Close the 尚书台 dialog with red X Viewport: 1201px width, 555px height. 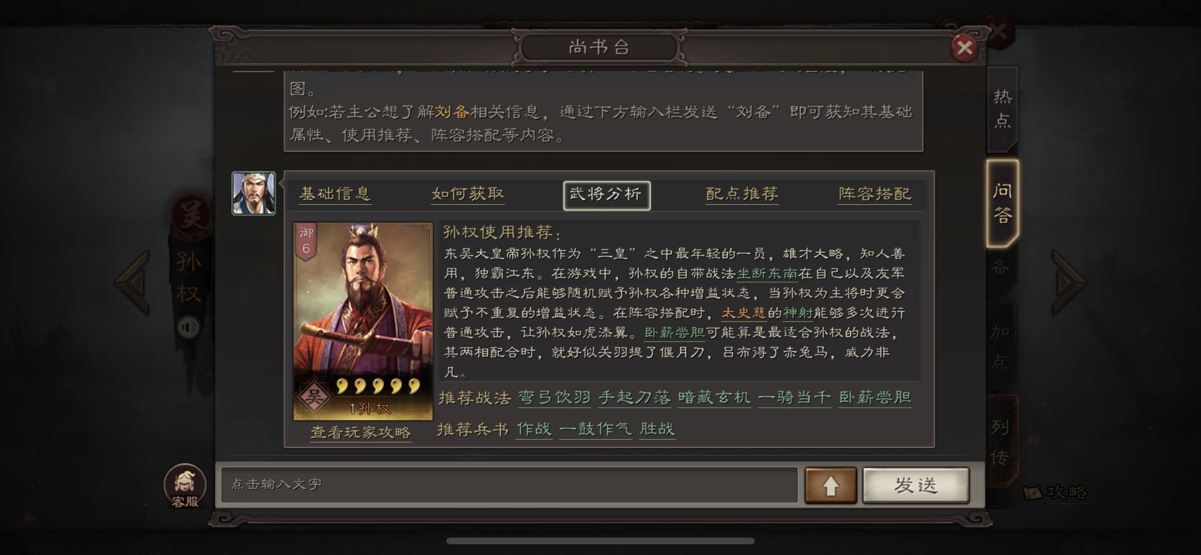coord(964,47)
